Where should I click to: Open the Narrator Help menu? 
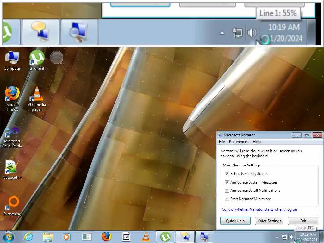[x=257, y=142]
